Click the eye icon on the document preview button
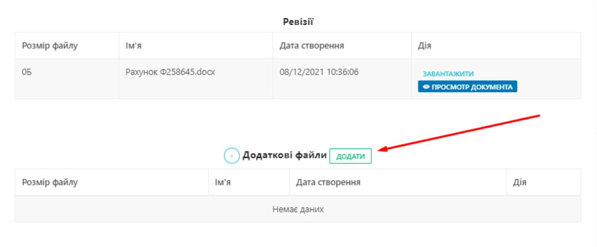 [x=426, y=87]
